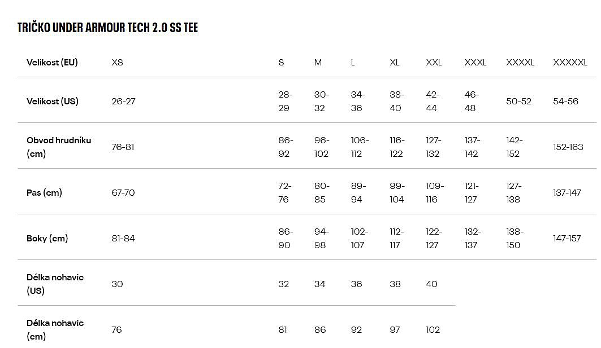Click the hips value 147-157
The height and width of the screenshot is (348, 601).
pos(567,239)
